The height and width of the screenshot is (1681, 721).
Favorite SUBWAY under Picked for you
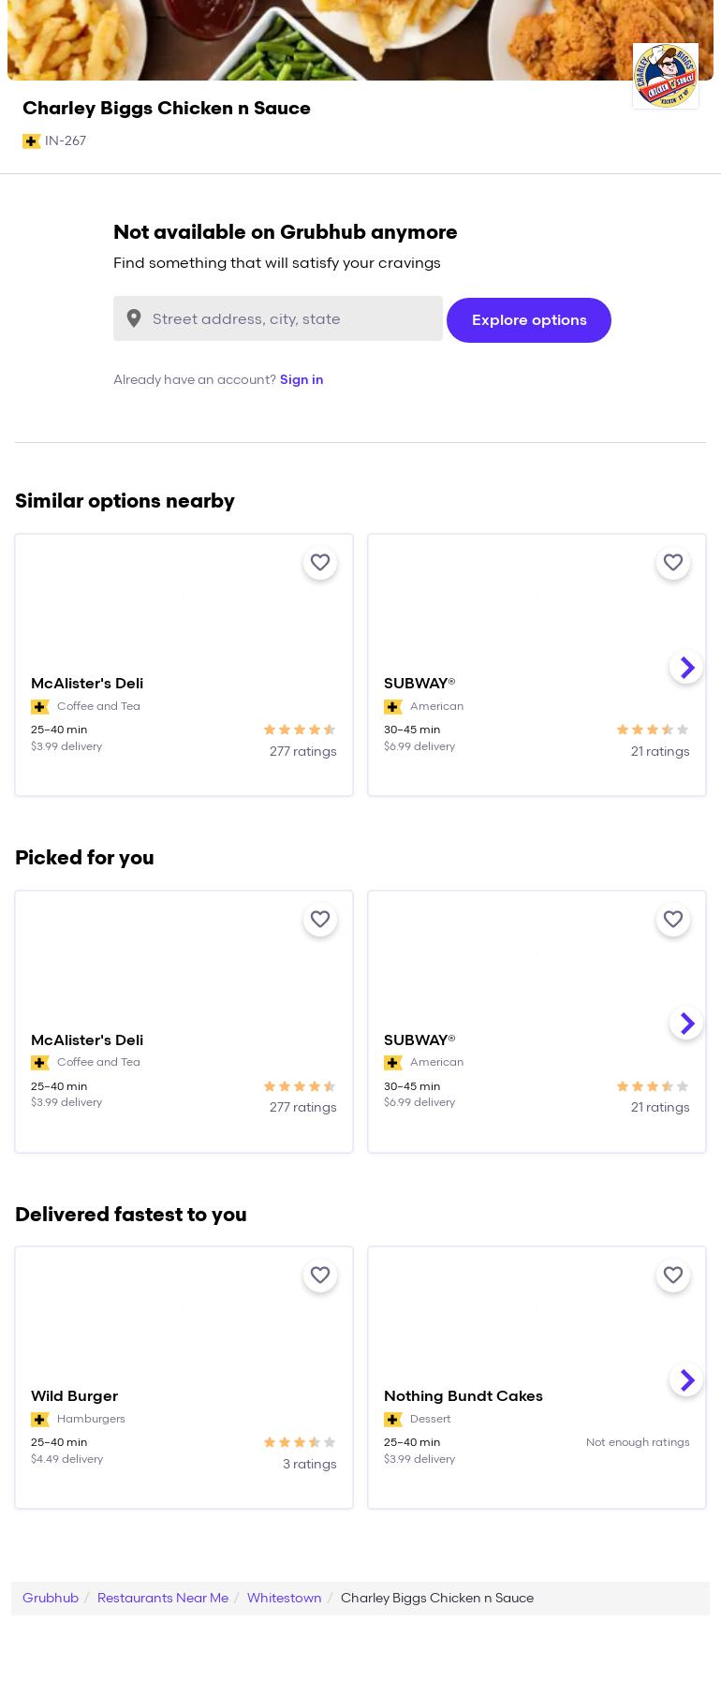coord(673,920)
